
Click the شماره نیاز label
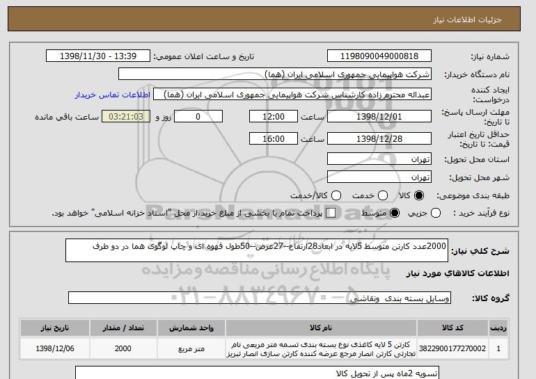[490, 57]
